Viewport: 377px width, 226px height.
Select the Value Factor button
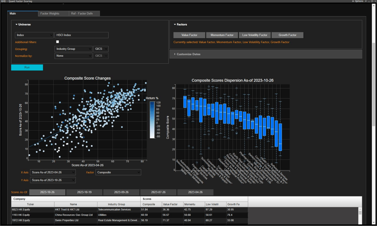[189, 35]
